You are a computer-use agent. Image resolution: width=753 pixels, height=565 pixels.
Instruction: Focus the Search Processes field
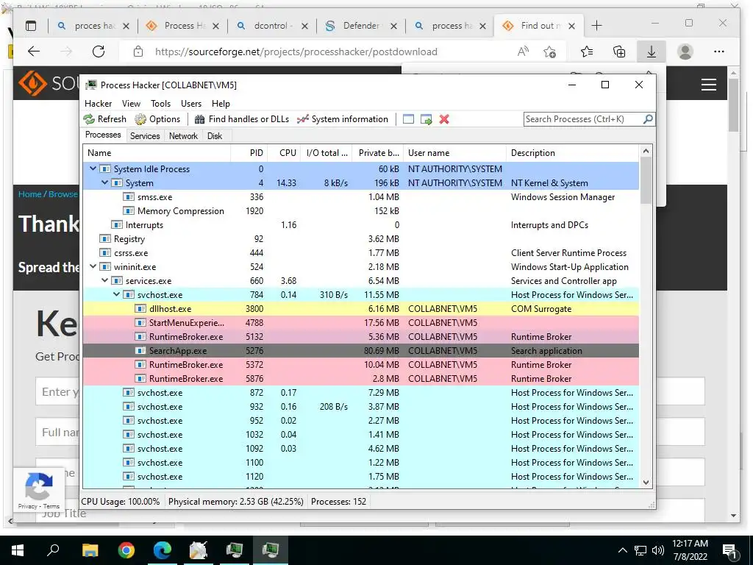point(583,119)
